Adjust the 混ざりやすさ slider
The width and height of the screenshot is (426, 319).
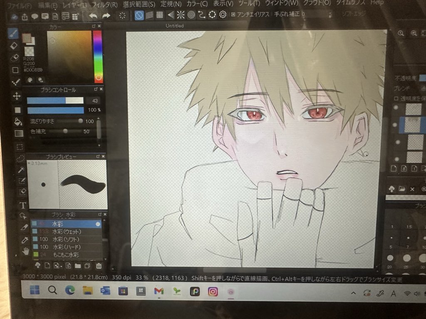[70, 121]
